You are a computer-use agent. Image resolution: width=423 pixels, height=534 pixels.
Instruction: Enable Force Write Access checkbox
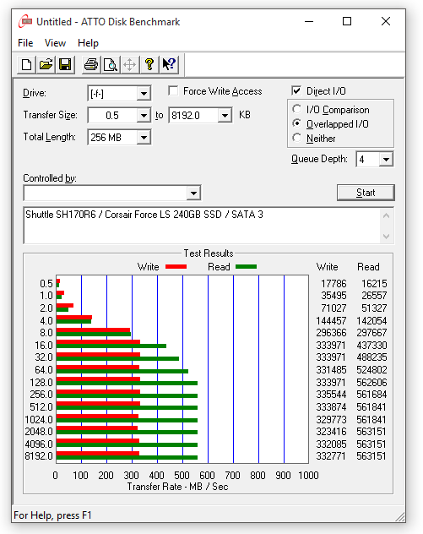(x=173, y=91)
